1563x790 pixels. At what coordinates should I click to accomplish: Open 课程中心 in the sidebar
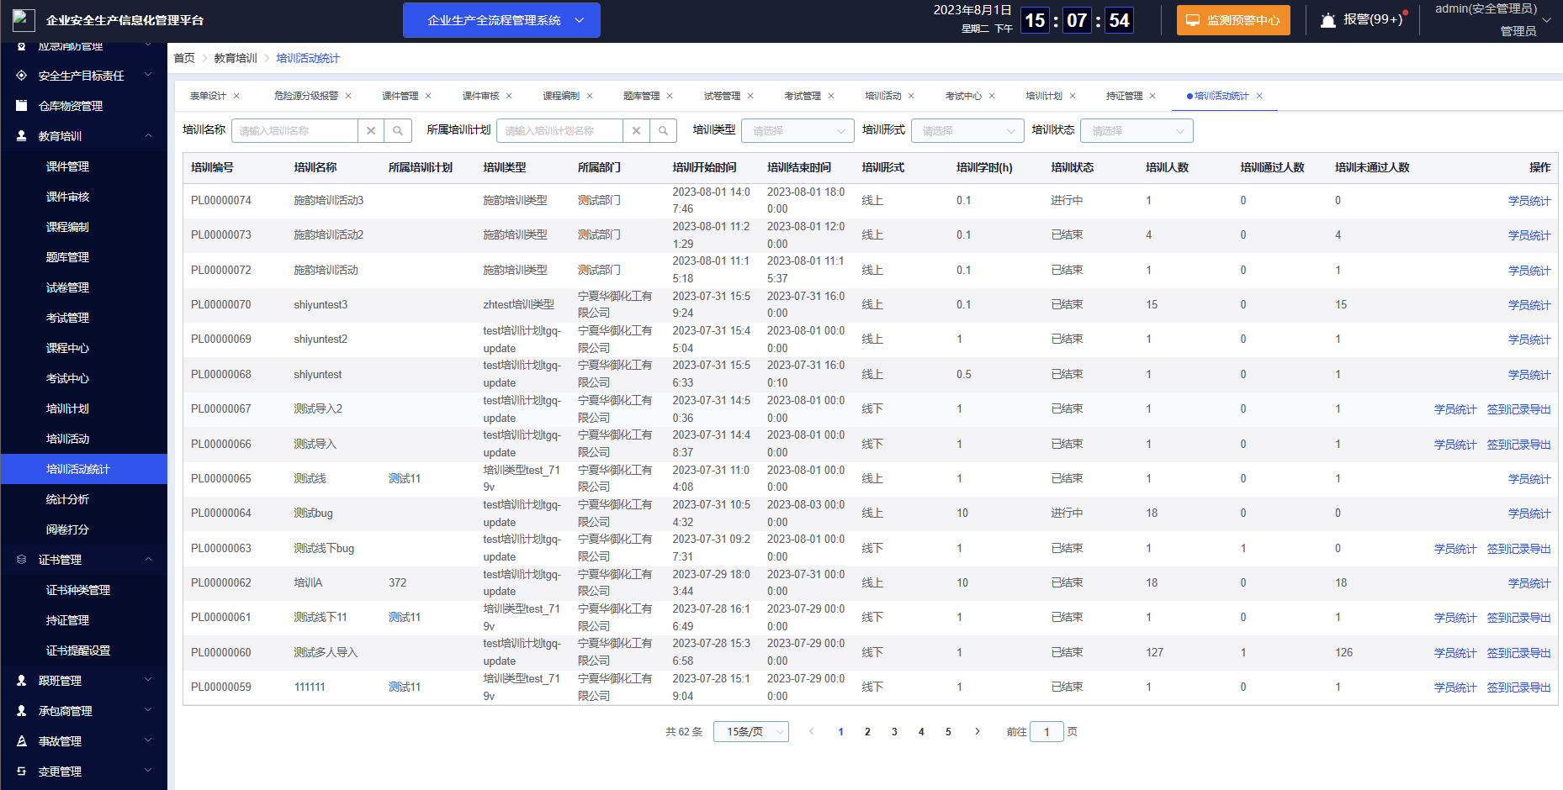pyautogui.click(x=67, y=348)
